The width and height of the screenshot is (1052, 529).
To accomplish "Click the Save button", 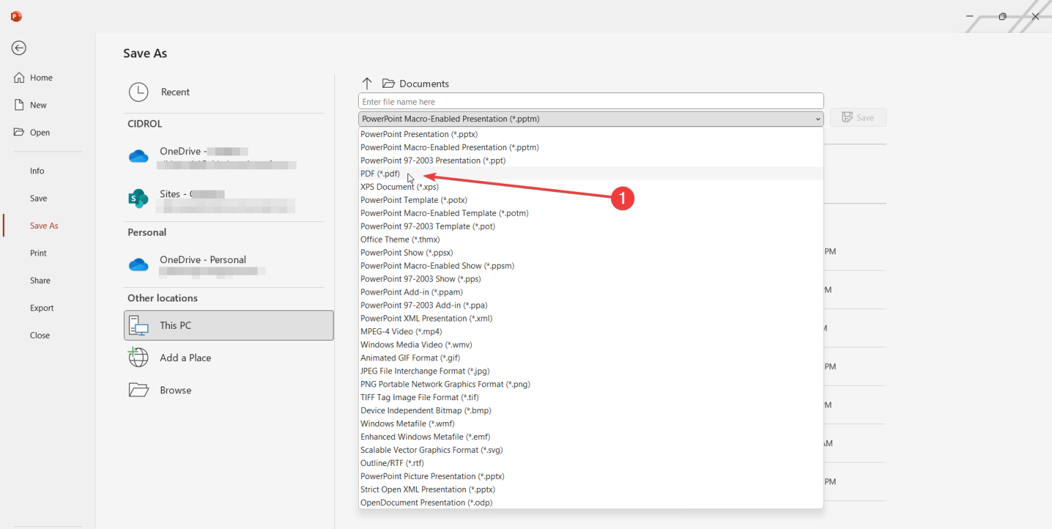I will (858, 117).
